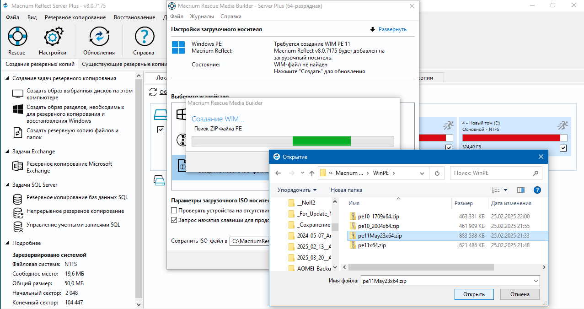Viewport: 584px width, 309px height.
Task: Open the Вид menu in Macrium Reflect
Action: coord(32,17)
